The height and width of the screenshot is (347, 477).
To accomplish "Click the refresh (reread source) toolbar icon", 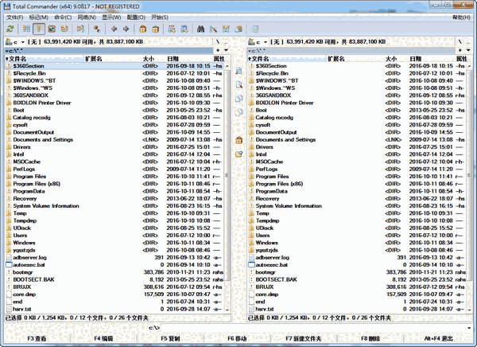I will pyautogui.click(x=9, y=28).
